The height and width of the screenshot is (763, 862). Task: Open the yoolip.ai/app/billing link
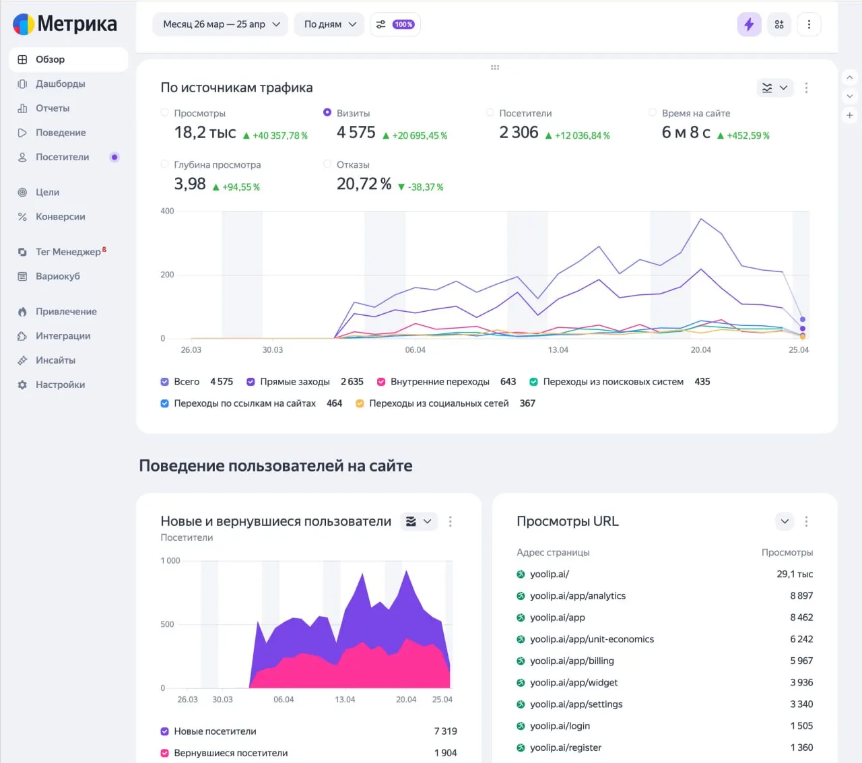coord(572,661)
